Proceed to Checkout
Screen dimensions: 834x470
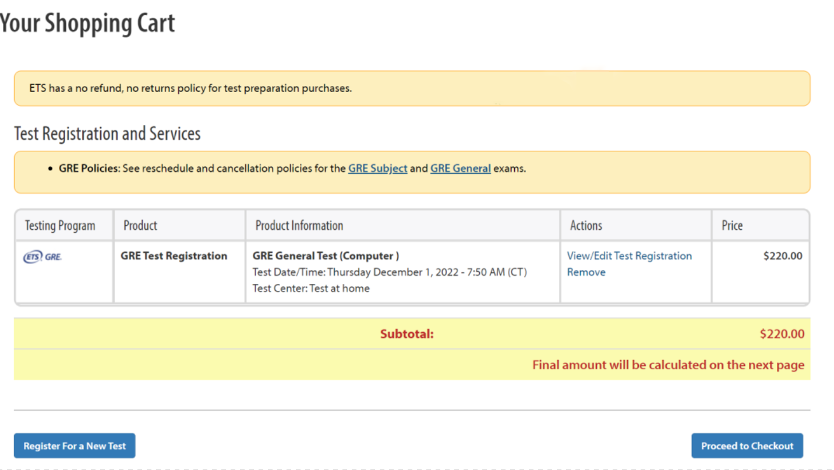(747, 446)
